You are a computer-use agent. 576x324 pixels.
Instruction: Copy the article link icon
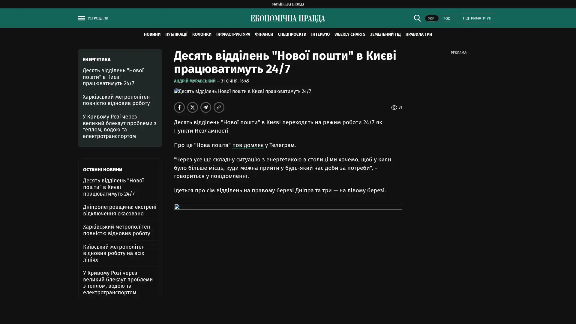[219, 107]
